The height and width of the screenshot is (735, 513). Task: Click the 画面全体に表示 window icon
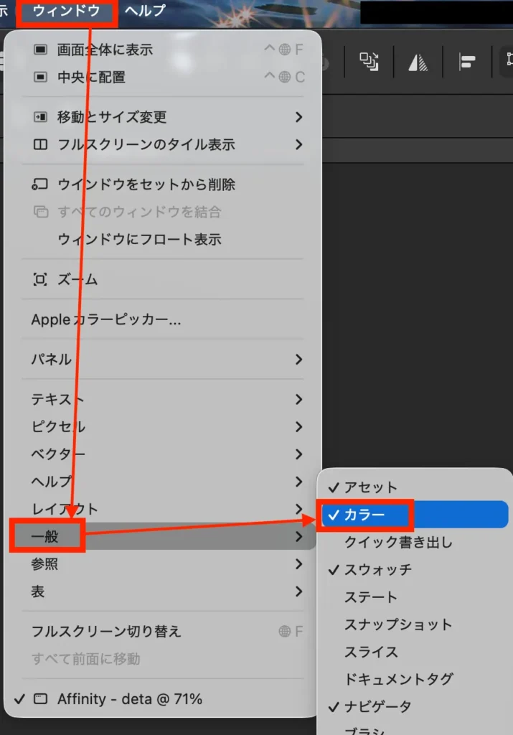click(x=40, y=50)
